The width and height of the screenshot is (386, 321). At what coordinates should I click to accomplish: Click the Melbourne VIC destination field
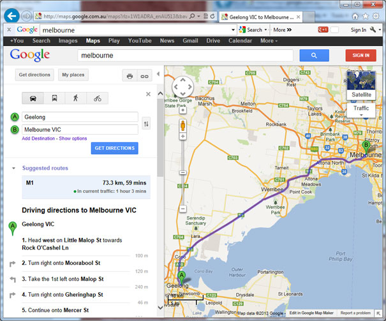pyautogui.click(x=80, y=130)
